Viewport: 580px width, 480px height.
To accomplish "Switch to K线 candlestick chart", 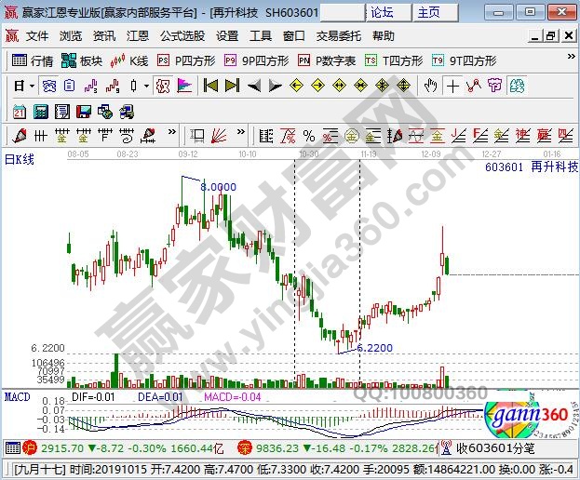I will [x=129, y=60].
